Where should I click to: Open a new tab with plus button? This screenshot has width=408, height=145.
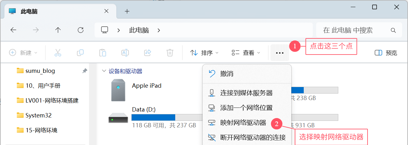click(x=127, y=11)
